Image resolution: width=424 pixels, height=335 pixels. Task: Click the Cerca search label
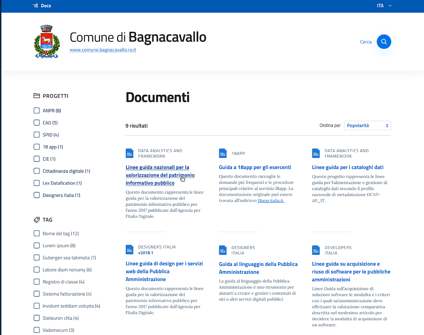[x=366, y=42]
